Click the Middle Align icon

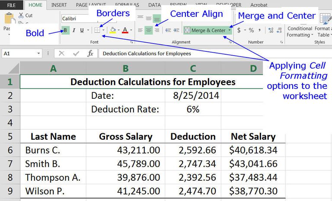tap(149, 18)
